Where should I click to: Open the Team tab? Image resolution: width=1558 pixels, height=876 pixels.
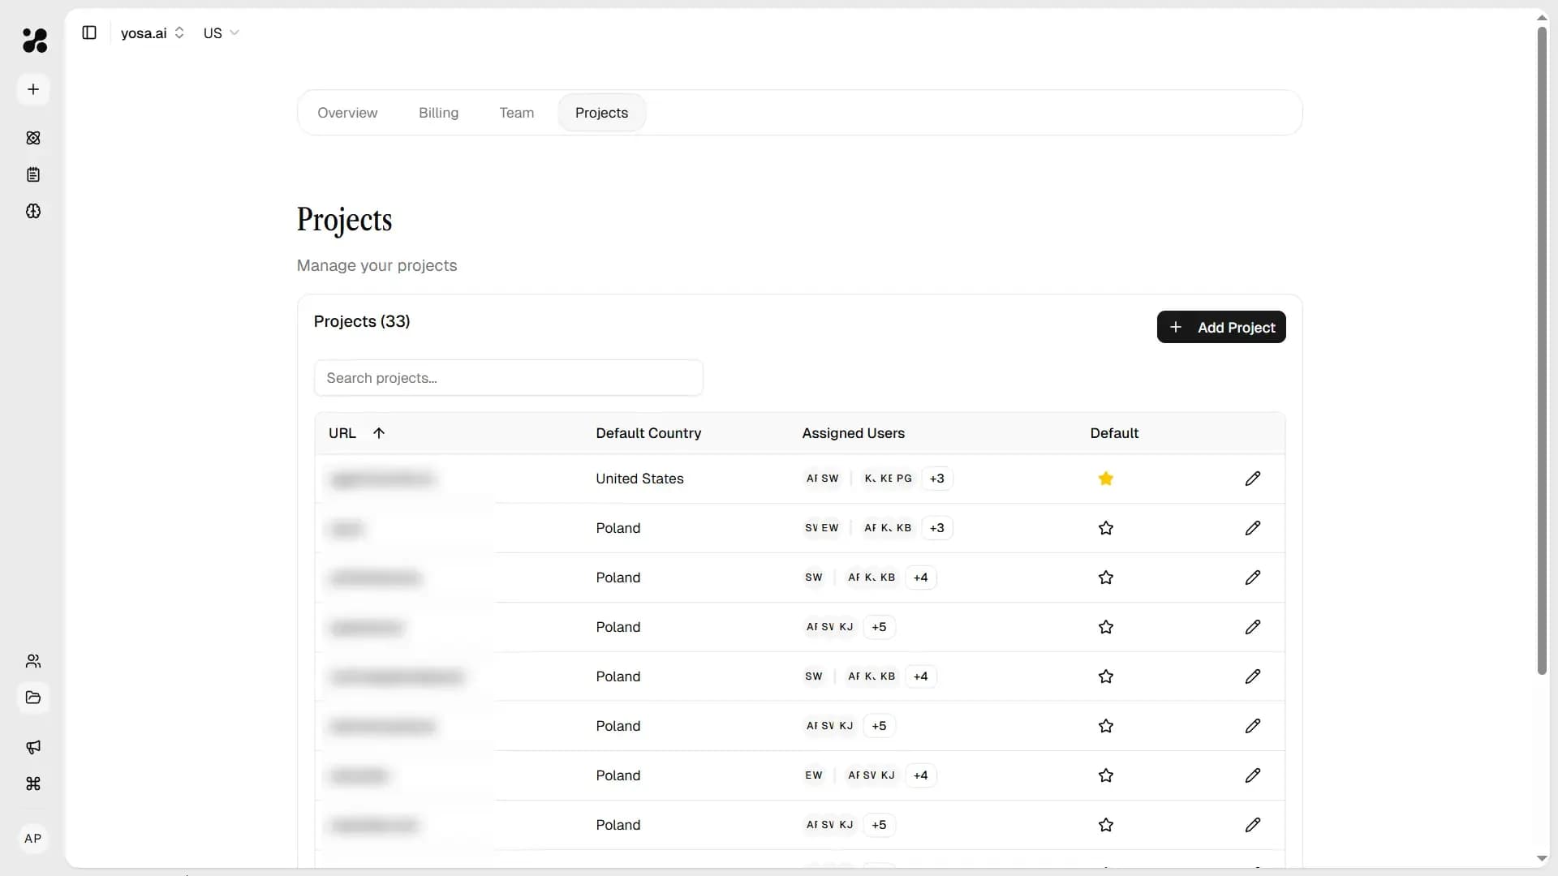(x=516, y=113)
